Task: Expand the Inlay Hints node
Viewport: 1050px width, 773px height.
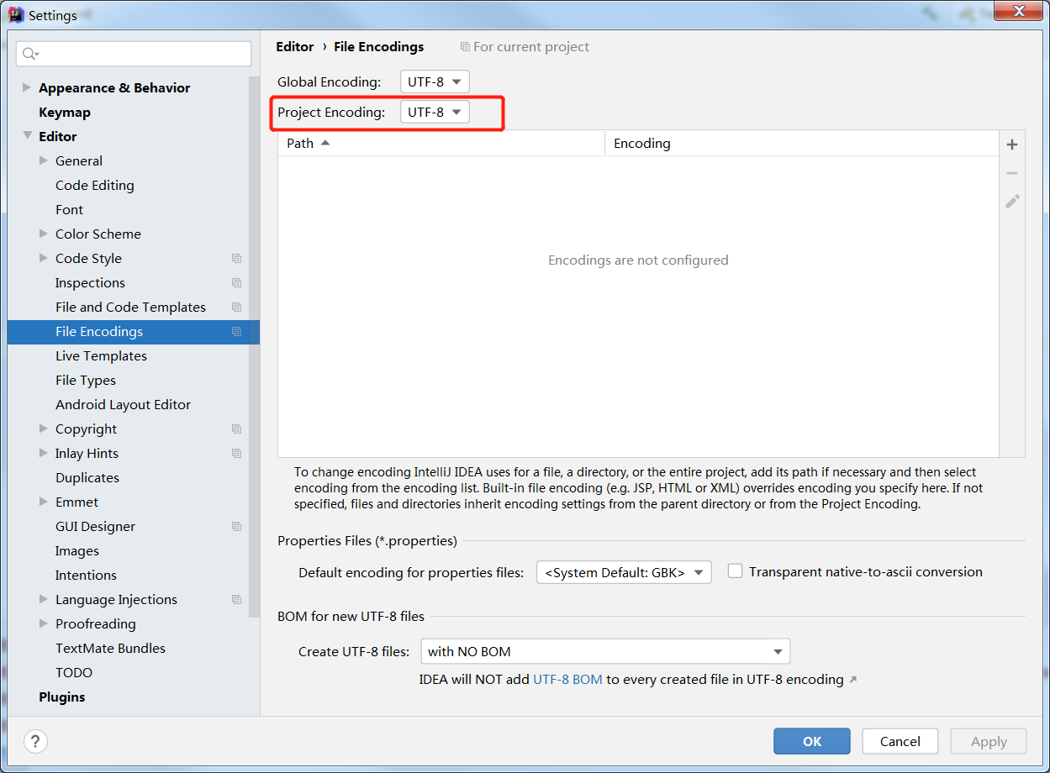Action: (44, 453)
